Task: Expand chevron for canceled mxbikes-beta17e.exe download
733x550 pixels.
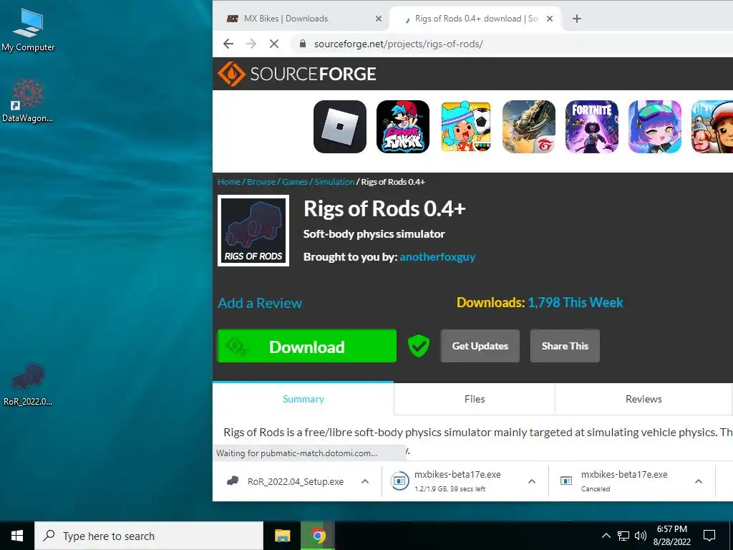Action: 699,481
